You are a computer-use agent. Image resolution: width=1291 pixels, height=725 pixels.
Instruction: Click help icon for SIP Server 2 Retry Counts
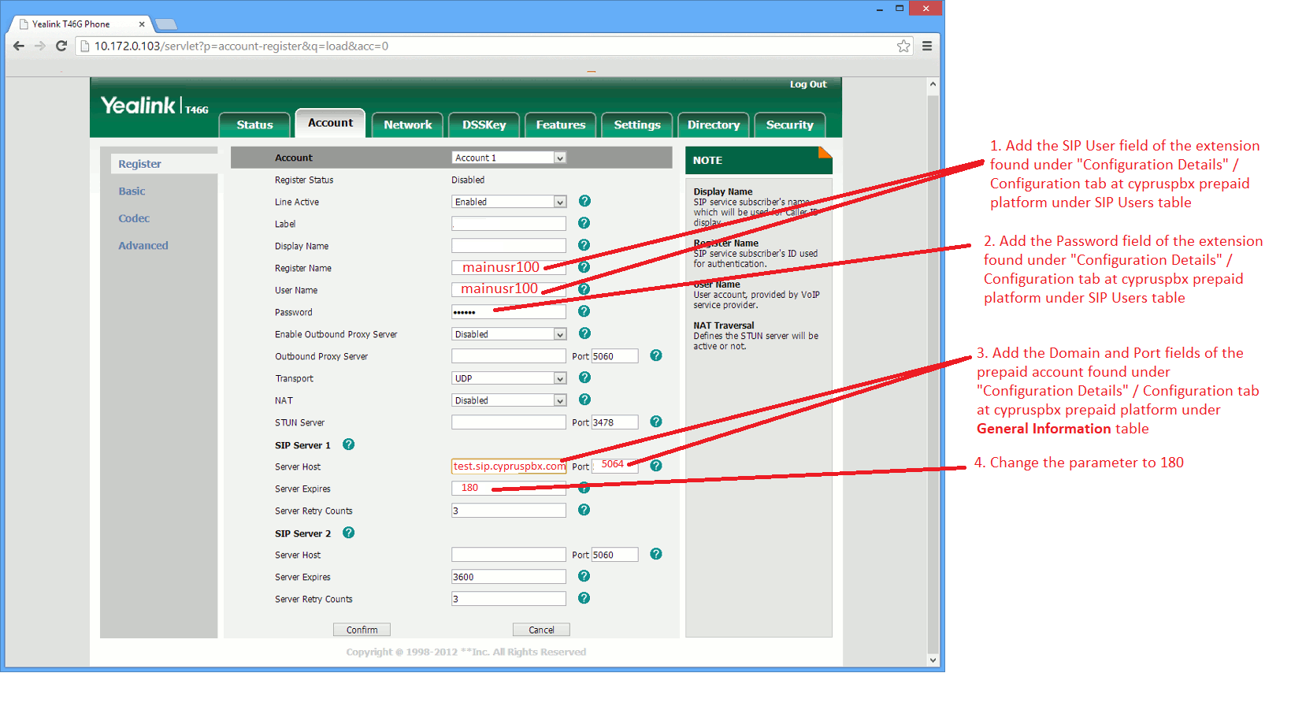pyautogui.click(x=584, y=598)
